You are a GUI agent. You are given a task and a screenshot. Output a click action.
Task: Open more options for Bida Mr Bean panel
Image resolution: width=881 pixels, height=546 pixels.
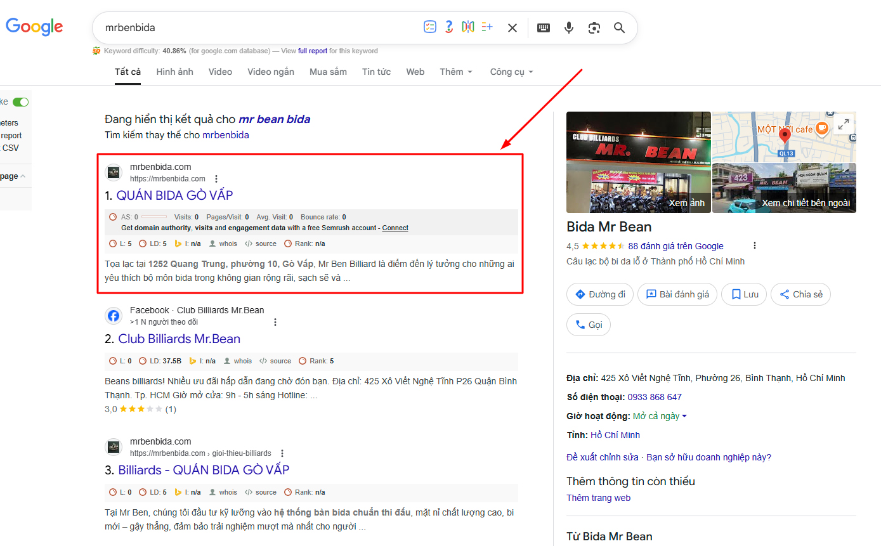(754, 246)
